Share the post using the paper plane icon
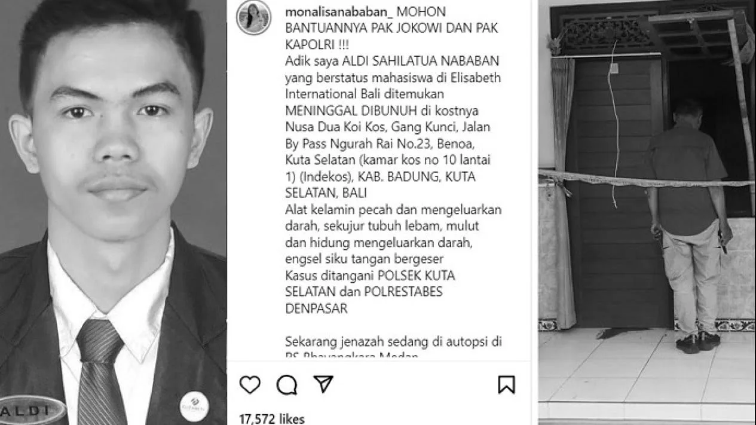 pyautogui.click(x=323, y=384)
